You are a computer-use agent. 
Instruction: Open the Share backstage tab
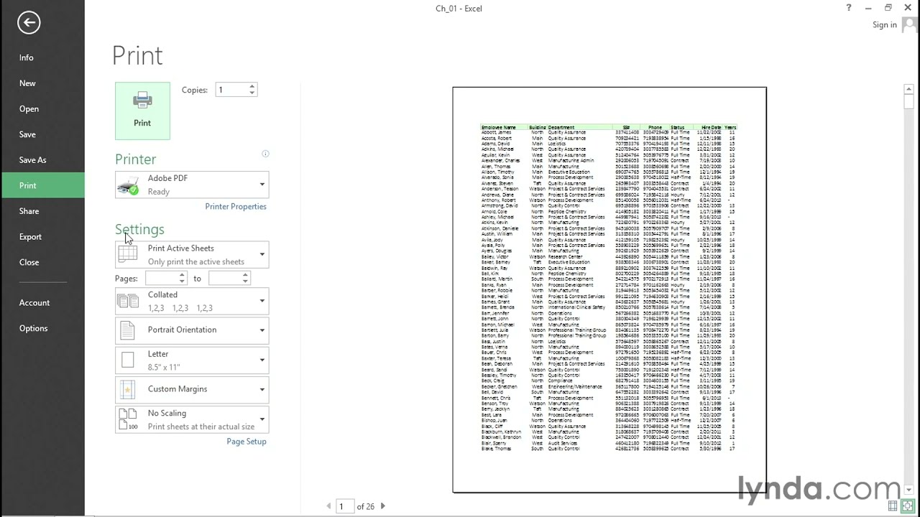(42, 211)
